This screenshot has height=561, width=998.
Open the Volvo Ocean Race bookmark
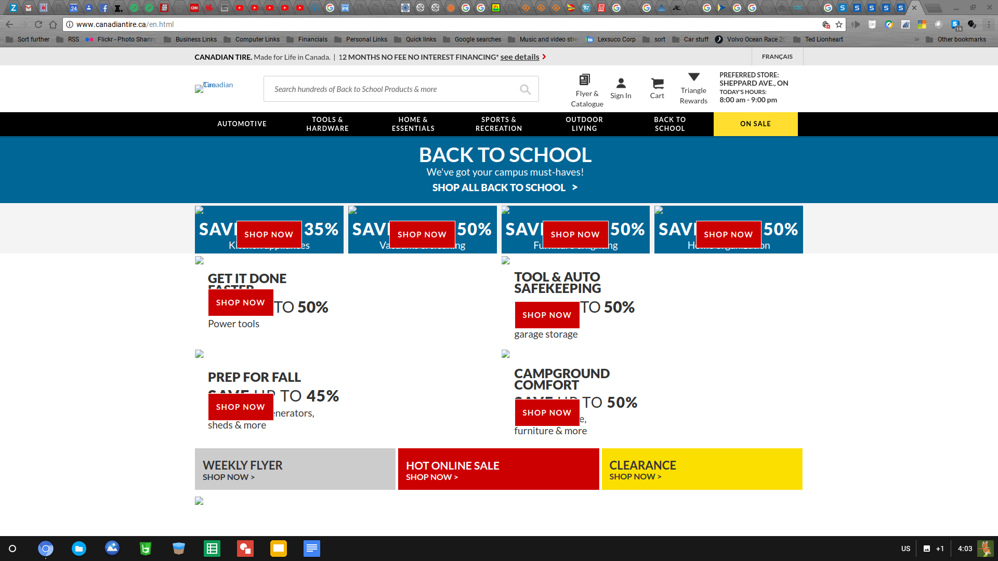[x=750, y=39]
